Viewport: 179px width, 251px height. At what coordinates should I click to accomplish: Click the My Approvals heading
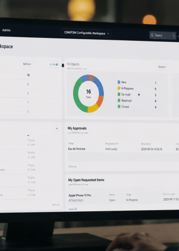pos(77,128)
